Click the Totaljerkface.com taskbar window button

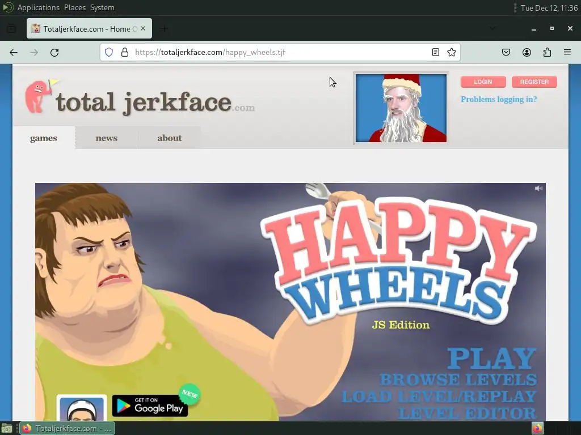67,428
